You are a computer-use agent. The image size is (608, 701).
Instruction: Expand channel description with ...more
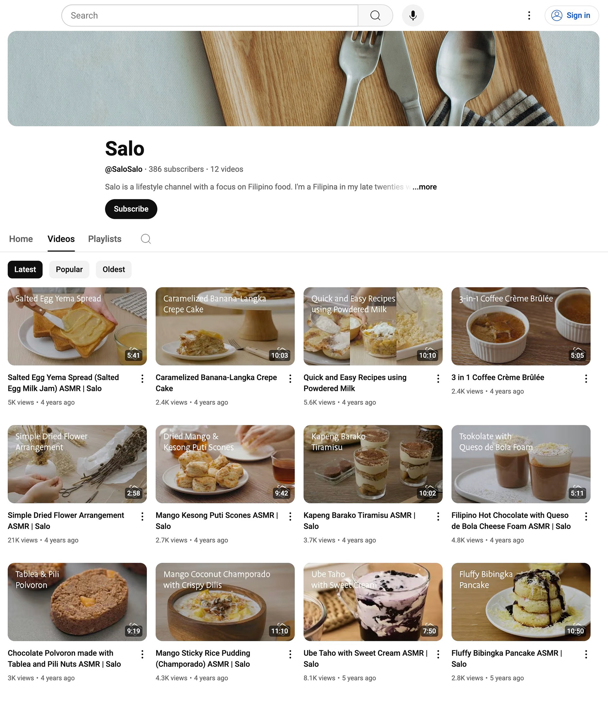424,187
